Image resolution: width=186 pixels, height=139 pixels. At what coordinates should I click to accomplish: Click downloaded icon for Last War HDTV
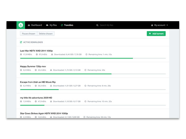coord(52,54)
